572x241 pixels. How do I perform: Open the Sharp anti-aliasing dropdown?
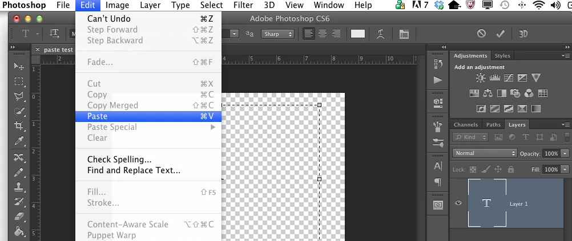[277, 34]
